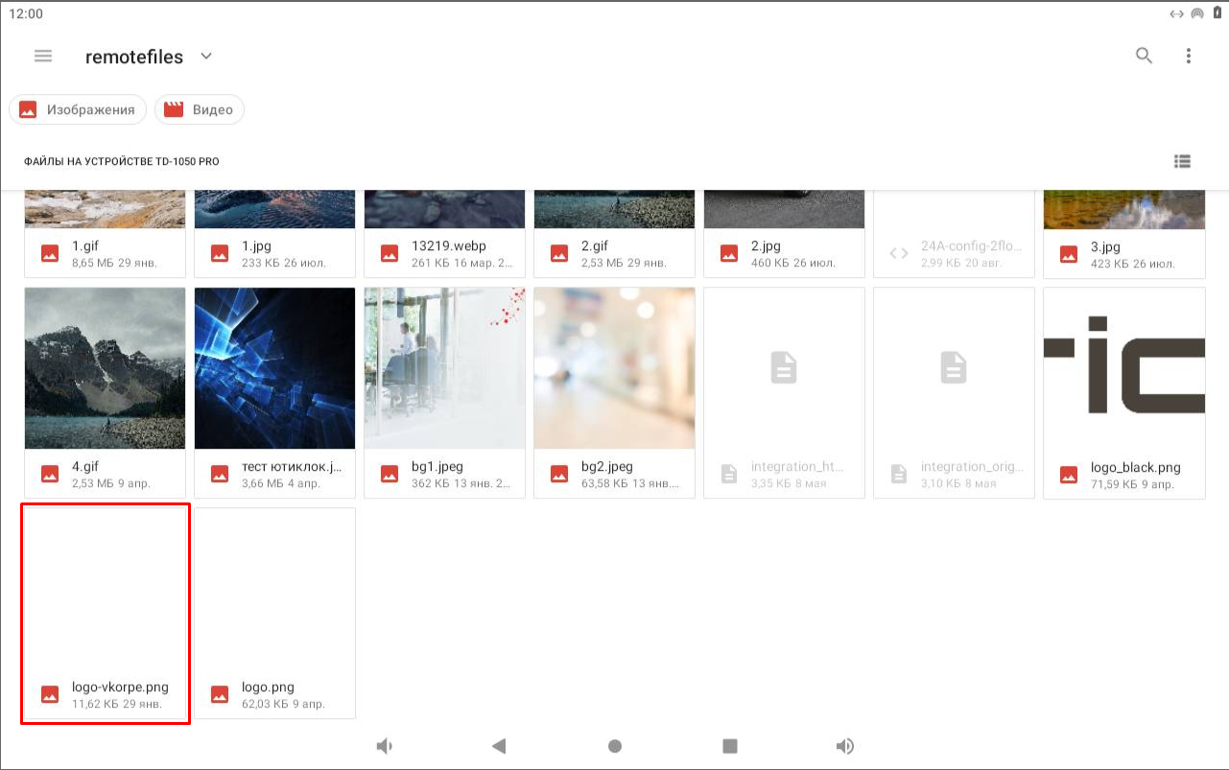Open the bg2.jpeg blurred thumbnail

614,368
